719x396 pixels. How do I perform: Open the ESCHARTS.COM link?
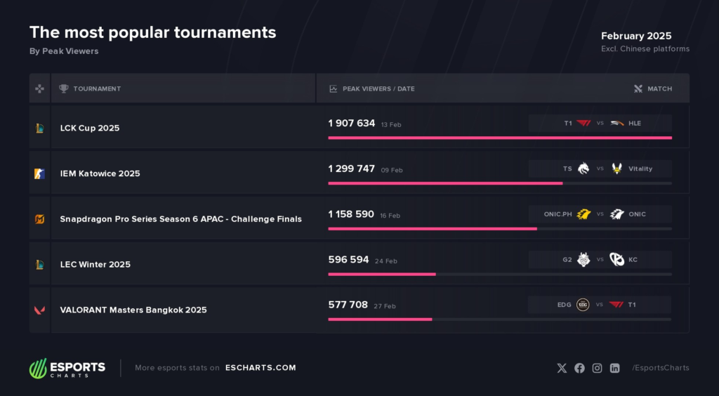tap(260, 368)
